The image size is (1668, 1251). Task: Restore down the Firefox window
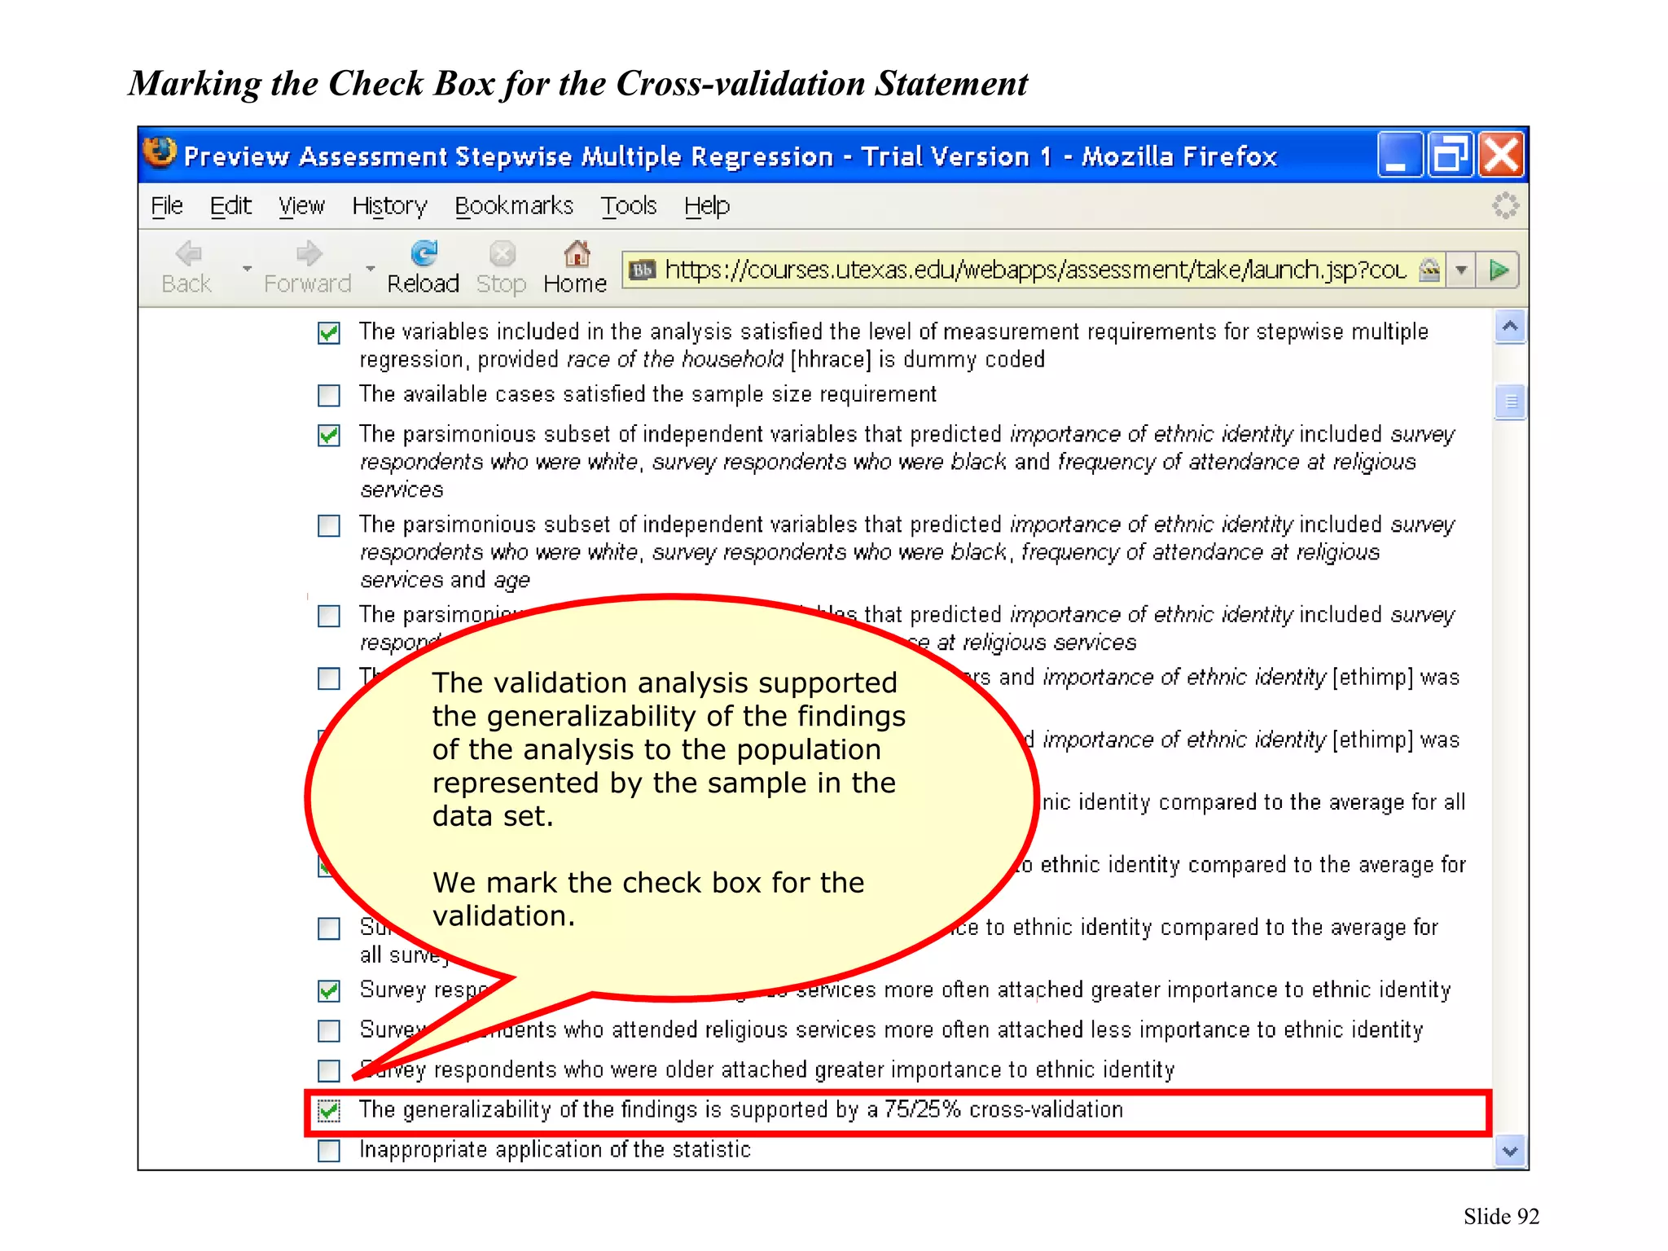point(1451,155)
